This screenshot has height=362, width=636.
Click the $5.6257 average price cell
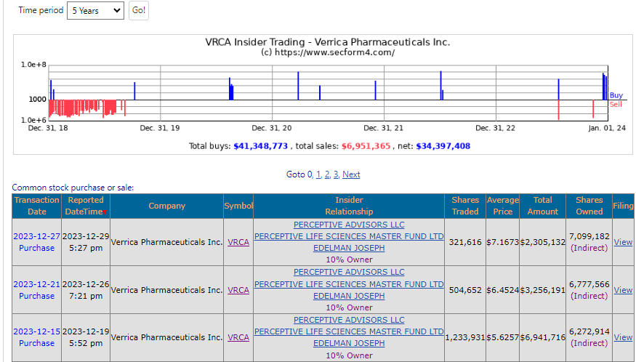(x=502, y=337)
